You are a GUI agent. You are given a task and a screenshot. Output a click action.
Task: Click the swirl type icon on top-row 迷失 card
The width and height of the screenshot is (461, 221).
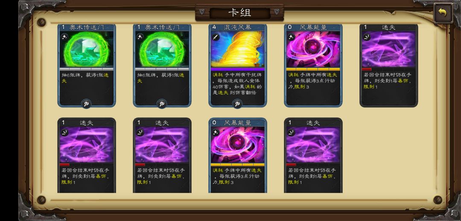367,37
